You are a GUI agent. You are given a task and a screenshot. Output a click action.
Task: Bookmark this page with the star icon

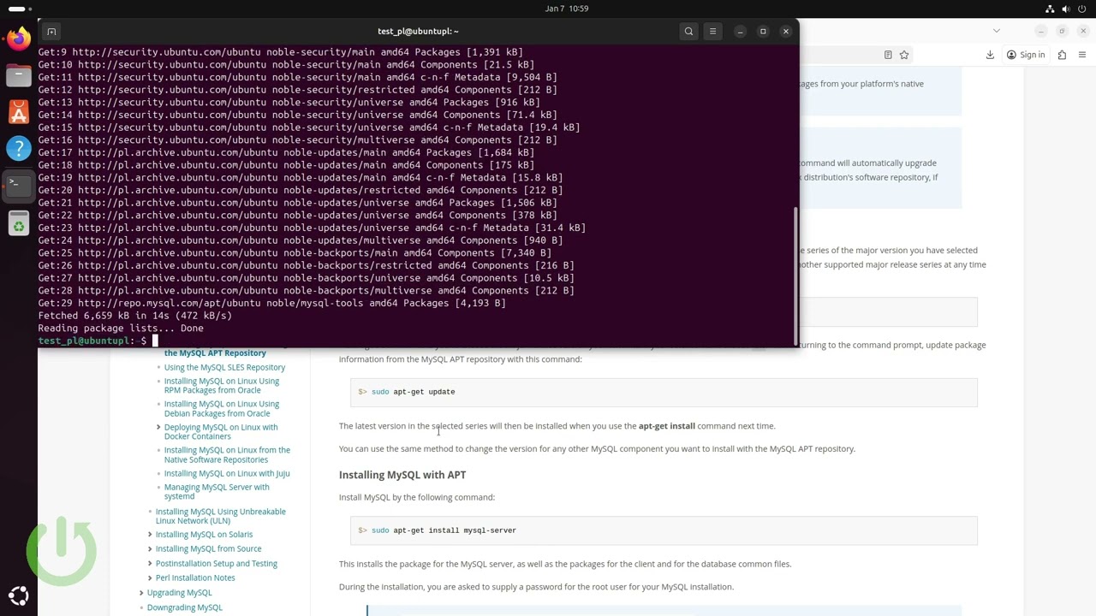pyautogui.click(x=904, y=55)
